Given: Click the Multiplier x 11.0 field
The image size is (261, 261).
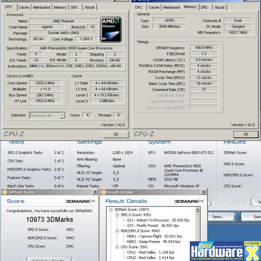Looking at the screenshot, I should pyautogui.click(x=45, y=89).
